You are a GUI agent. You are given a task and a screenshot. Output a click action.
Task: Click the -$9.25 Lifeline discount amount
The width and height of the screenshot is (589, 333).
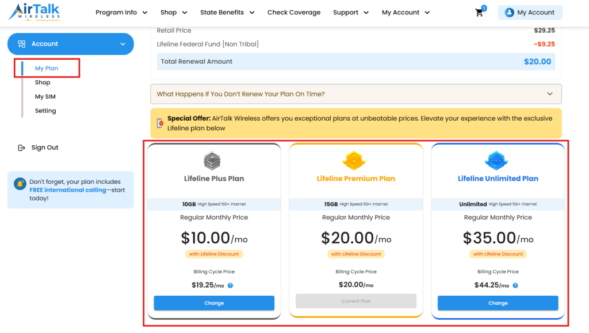point(544,44)
